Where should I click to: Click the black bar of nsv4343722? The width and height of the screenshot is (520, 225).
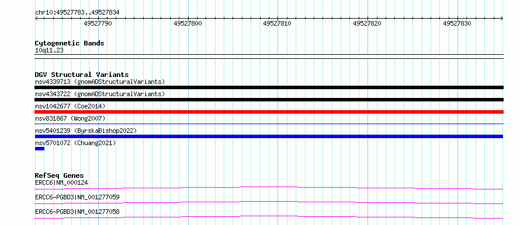pos(269,100)
